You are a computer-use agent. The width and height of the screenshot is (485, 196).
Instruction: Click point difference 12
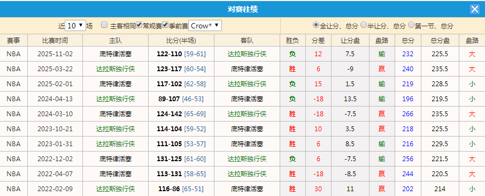point(318,54)
